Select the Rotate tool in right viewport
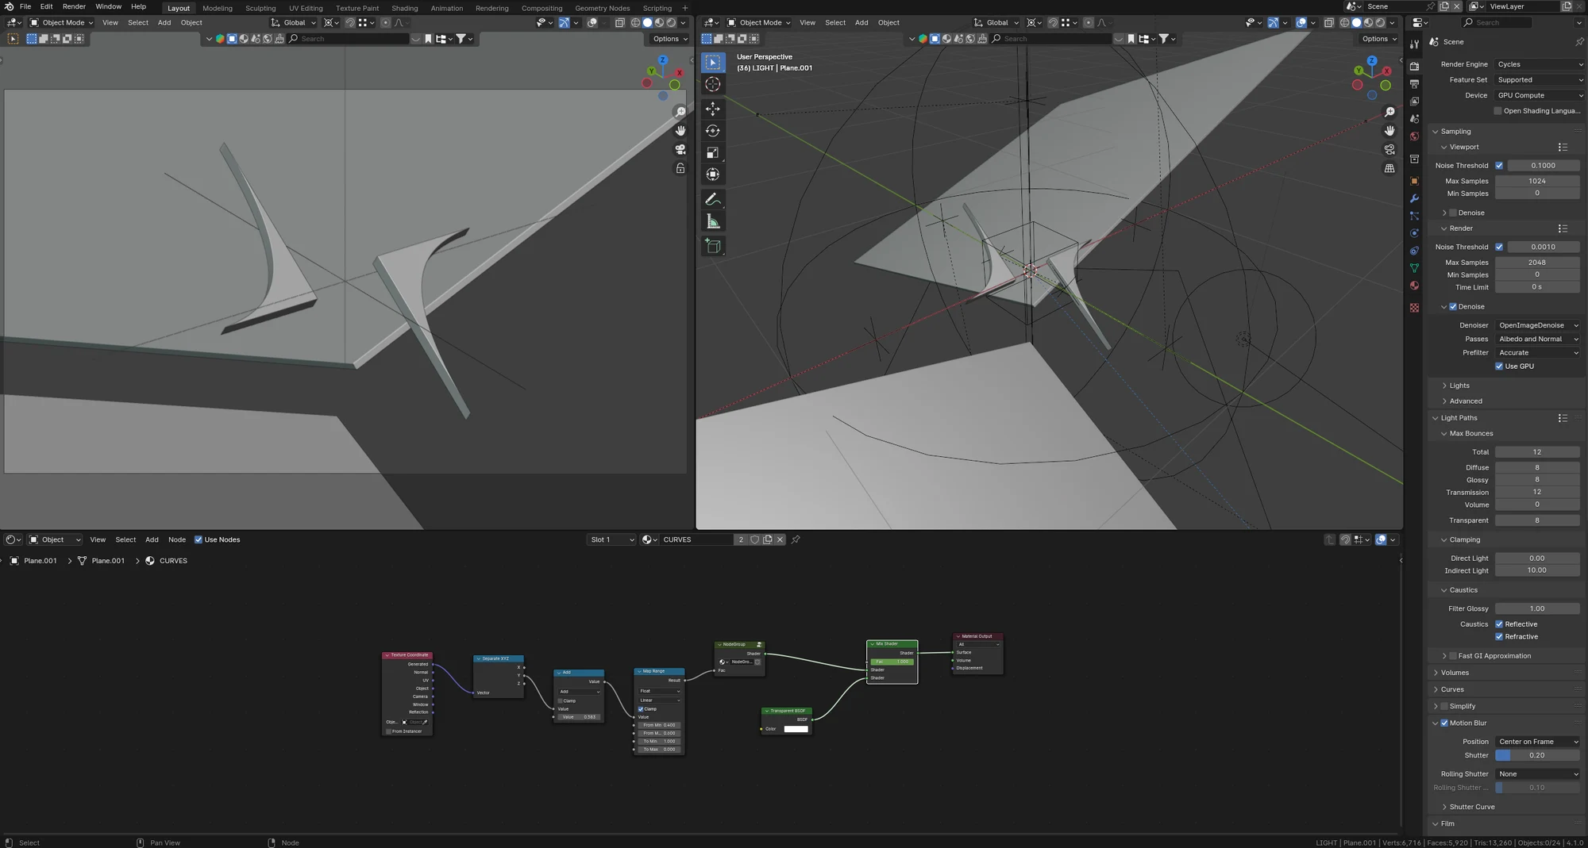This screenshot has height=848, width=1588. pos(713,131)
